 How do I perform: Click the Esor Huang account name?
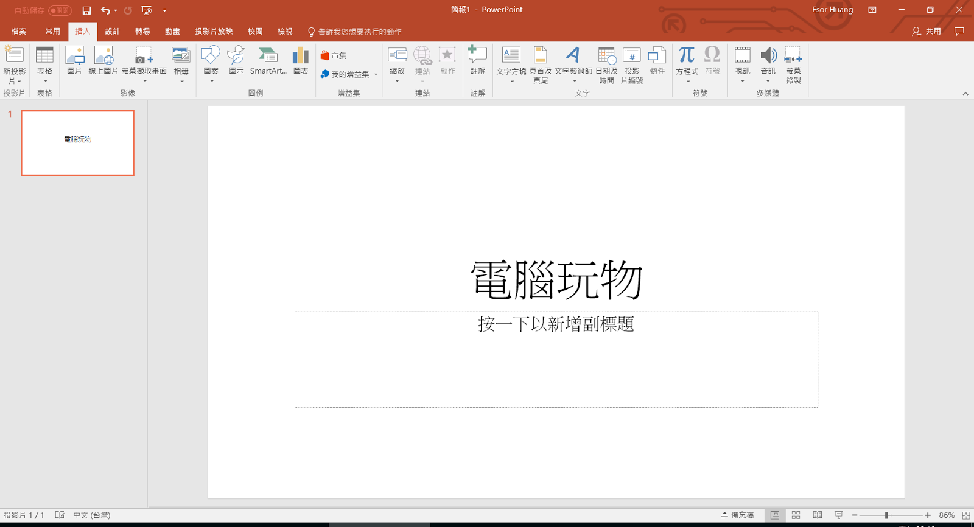click(832, 10)
